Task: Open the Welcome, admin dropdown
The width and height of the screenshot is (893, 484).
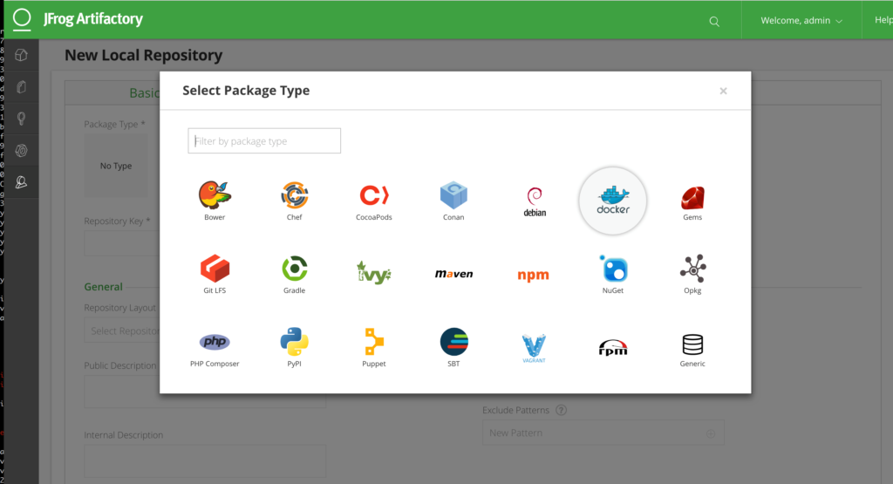Action: coord(801,20)
